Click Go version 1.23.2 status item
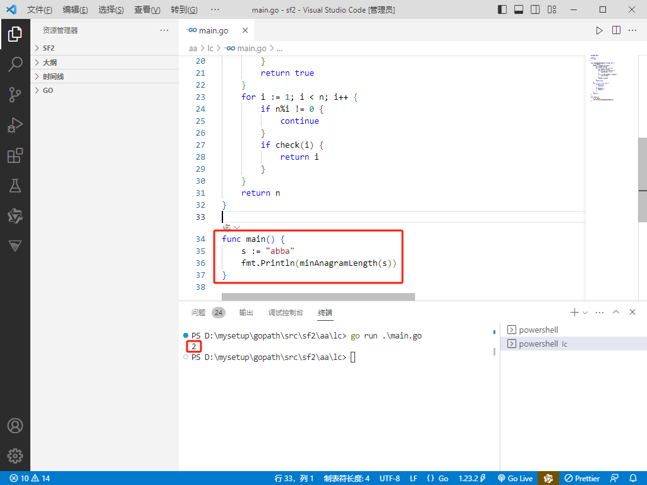The image size is (647, 485). tap(473, 479)
